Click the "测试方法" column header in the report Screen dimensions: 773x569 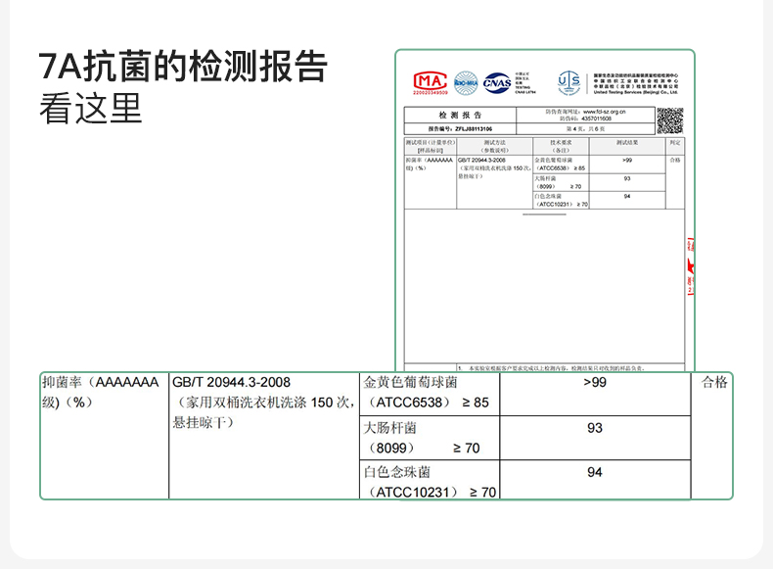tap(494, 146)
